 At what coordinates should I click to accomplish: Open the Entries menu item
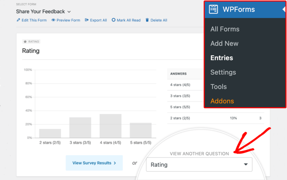click(x=221, y=58)
